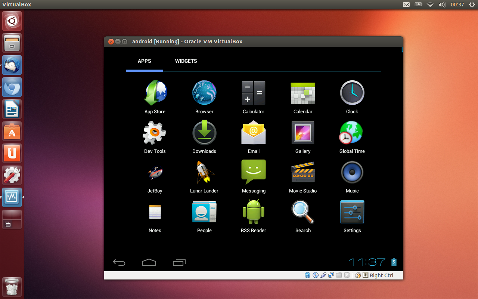Click the VirtualBox shared folders icon
This screenshot has height=299, width=478.
(339, 275)
